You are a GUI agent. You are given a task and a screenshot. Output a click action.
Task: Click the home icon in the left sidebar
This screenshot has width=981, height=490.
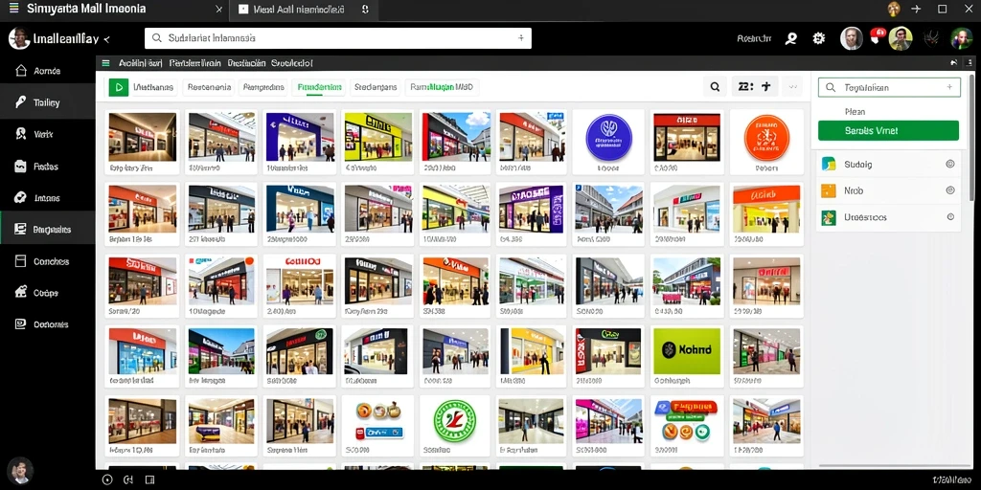(21, 71)
